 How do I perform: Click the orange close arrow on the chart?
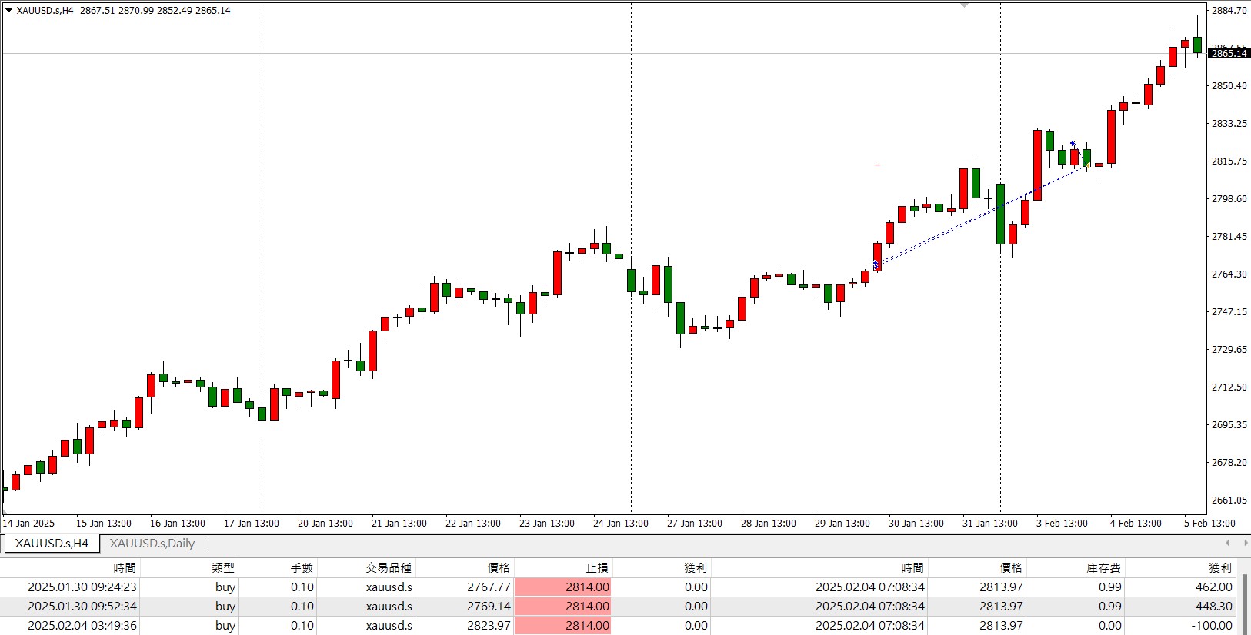[x=1087, y=165]
